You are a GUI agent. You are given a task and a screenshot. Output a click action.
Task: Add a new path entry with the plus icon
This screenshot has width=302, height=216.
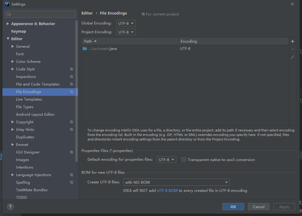pos(293,41)
